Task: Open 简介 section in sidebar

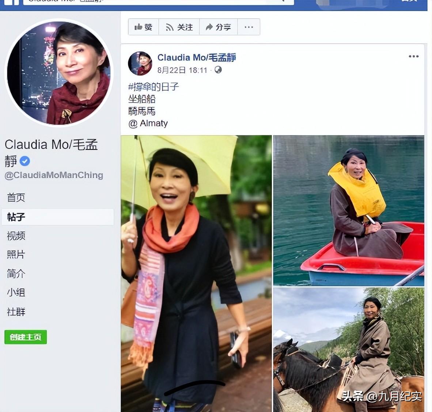Action: 16,274
